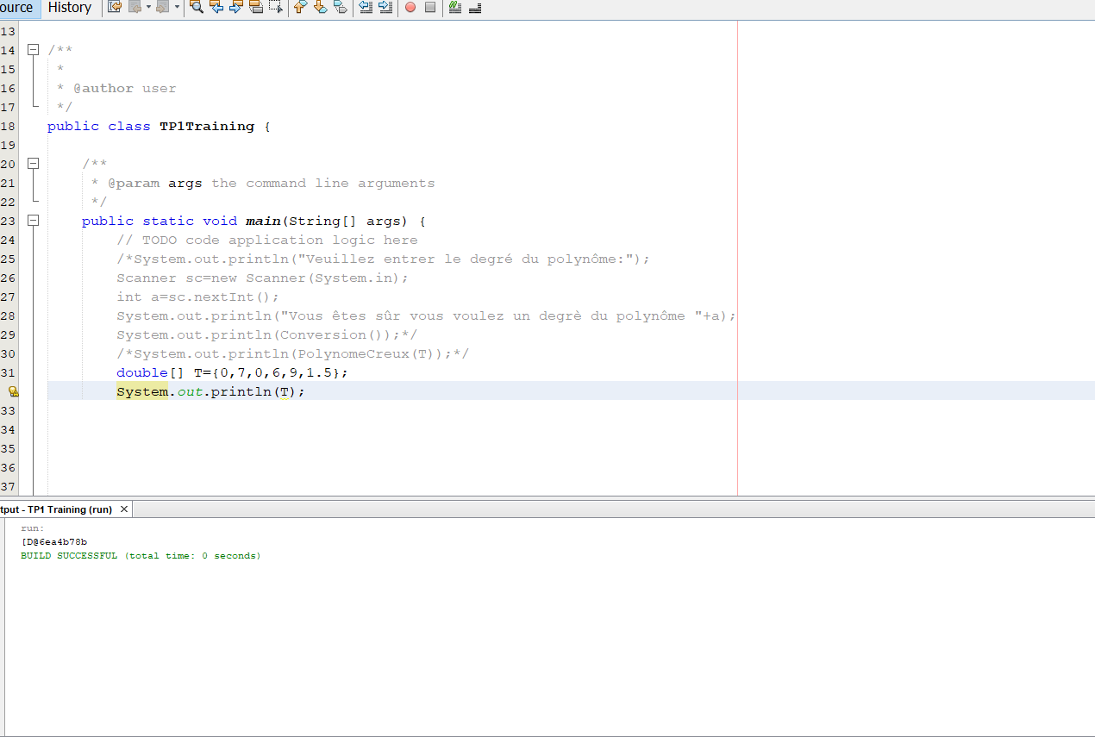Click the Uncomment lines icon

click(475, 8)
